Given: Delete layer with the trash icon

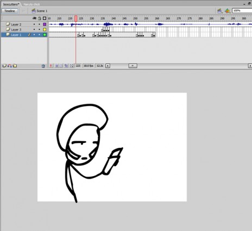Looking at the screenshot, I should pos(43,66).
